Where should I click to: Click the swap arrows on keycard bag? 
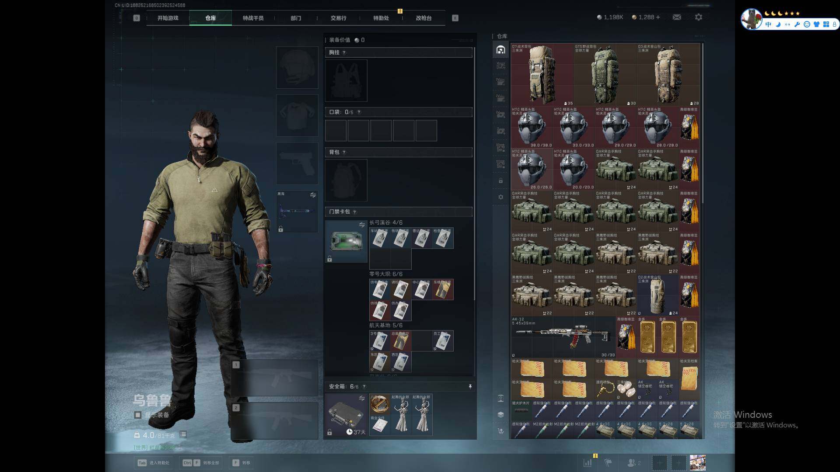(362, 225)
